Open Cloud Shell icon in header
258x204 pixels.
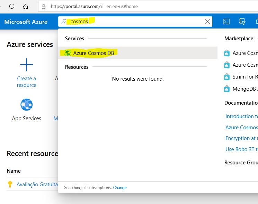(226, 22)
